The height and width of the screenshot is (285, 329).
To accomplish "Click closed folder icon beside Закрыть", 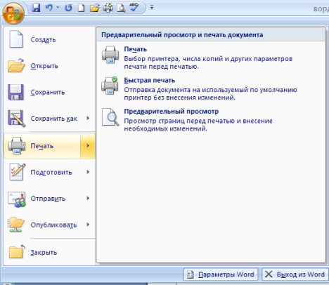I will (17, 251).
